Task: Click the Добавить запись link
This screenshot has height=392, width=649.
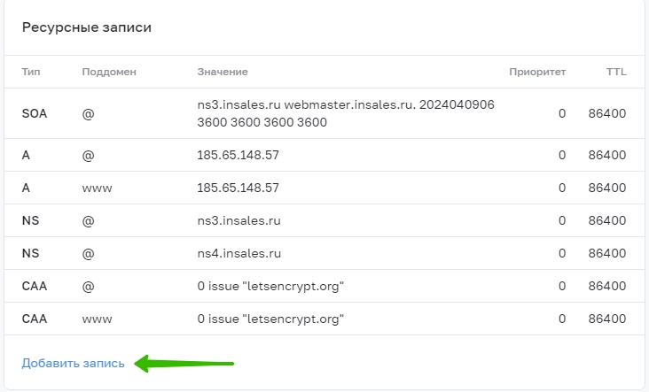Action: tap(74, 363)
